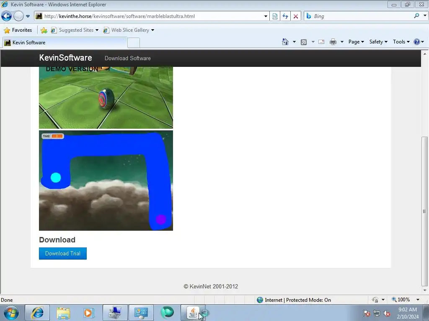Click the page vertical scrollbar thumb
This screenshot has height=321, width=429.
pyautogui.click(x=425, y=211)
